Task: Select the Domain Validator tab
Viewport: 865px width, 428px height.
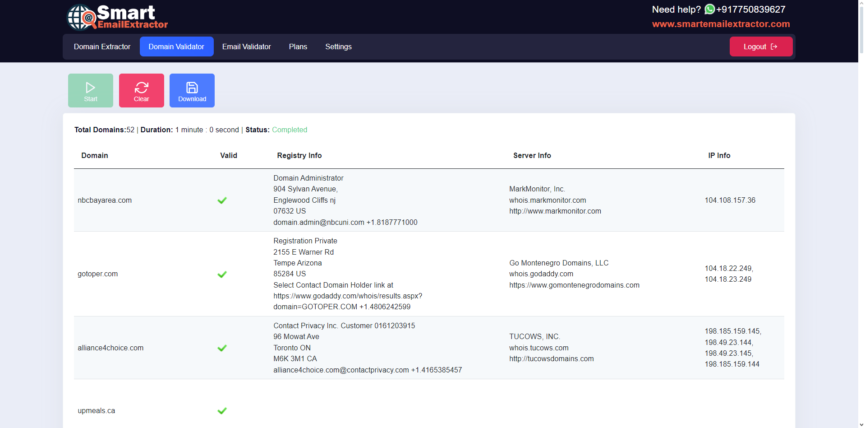Action: click(176, 47)
